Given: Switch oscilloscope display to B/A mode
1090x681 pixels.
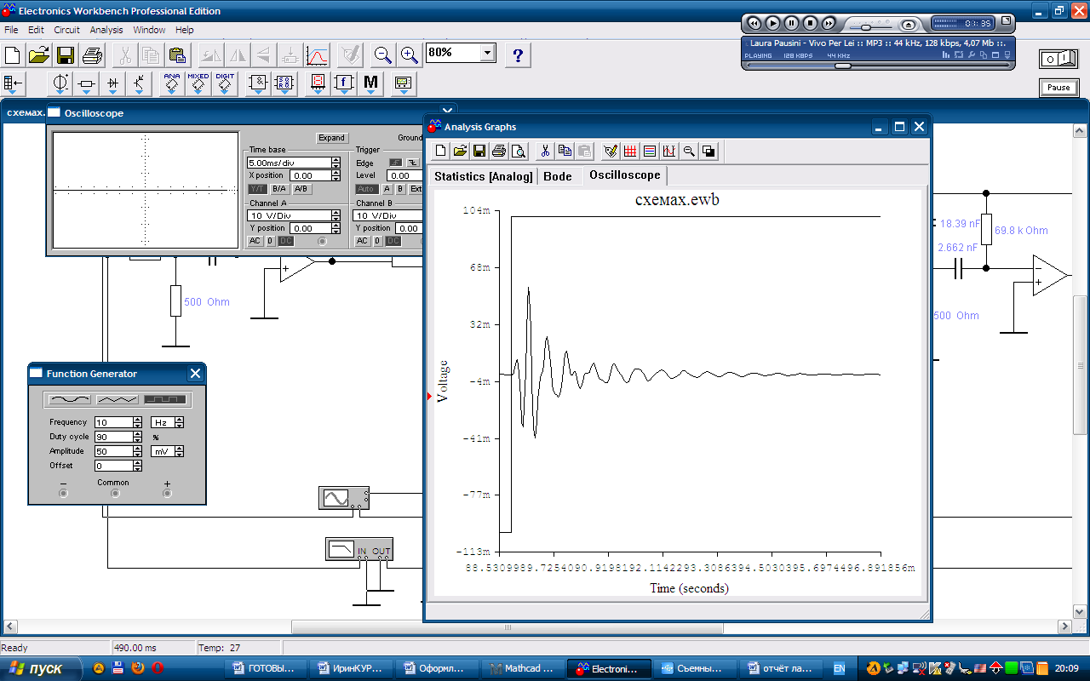Looking at the screenshot, I should pyautogui.click(x=278, y=189).
